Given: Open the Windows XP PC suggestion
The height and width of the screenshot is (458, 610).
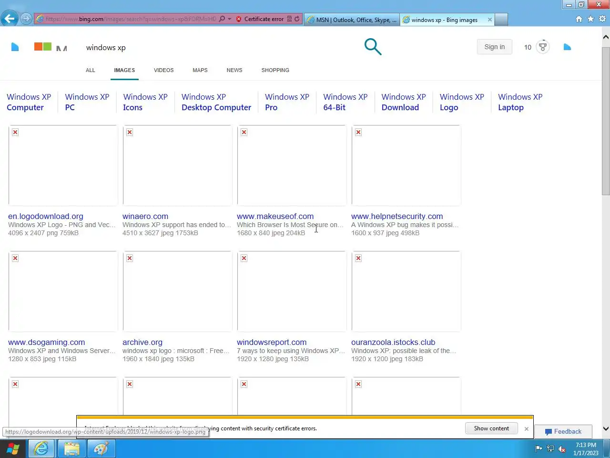Looking at the screenshot, I should click(87, 102).
